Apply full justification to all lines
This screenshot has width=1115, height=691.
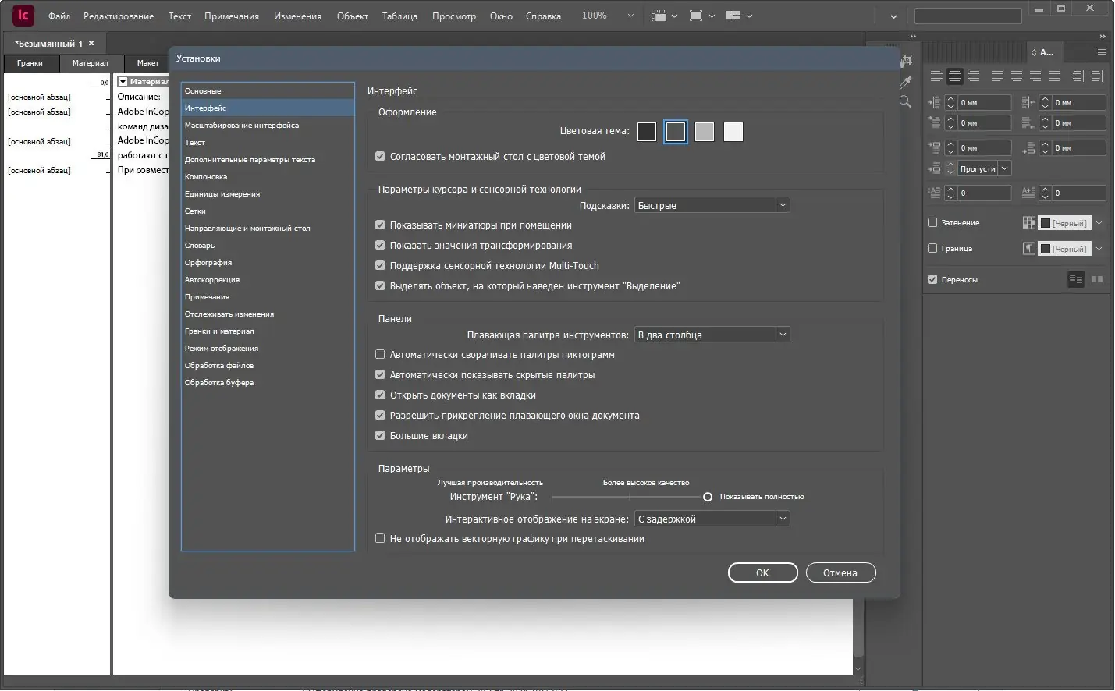pos(1054,76)
